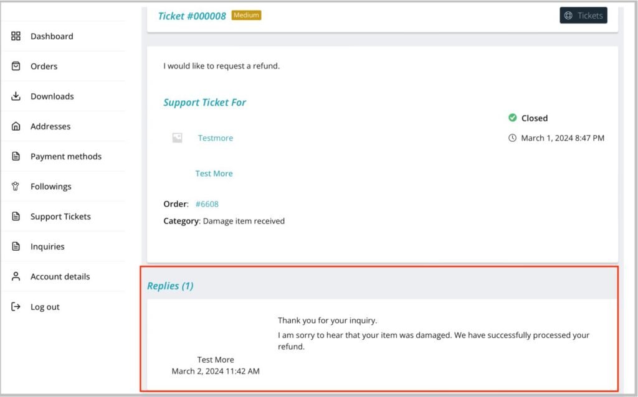
Task: Click the Followings shirt icon
Action: pos(16,187)
